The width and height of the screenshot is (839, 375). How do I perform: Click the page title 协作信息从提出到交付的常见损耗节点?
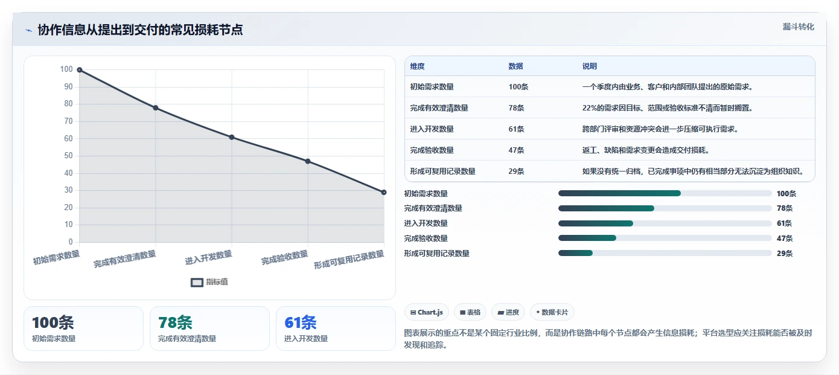pos(141,30)
